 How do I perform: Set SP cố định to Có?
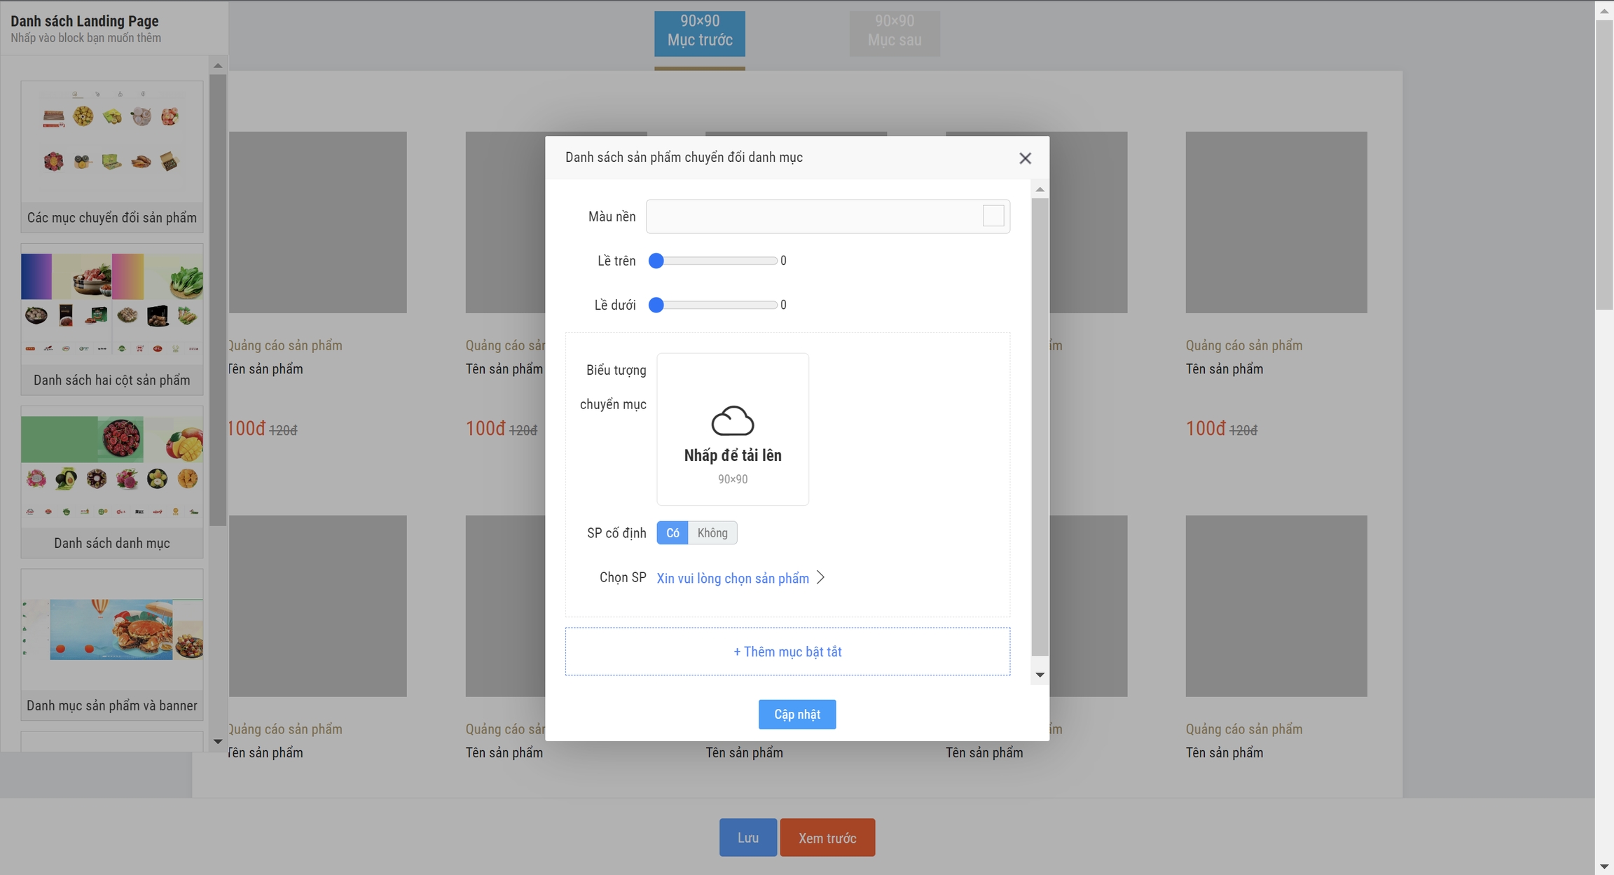672,533
